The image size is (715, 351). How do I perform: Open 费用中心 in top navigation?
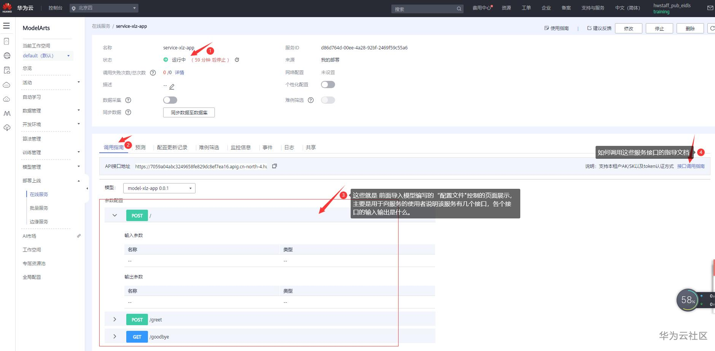tap(482, 8)
